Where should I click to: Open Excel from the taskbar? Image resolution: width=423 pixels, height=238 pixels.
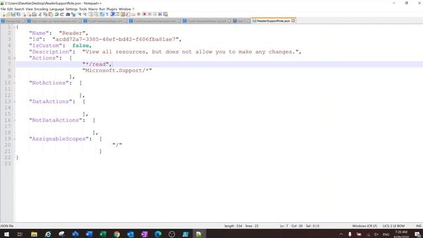[103, 234]
